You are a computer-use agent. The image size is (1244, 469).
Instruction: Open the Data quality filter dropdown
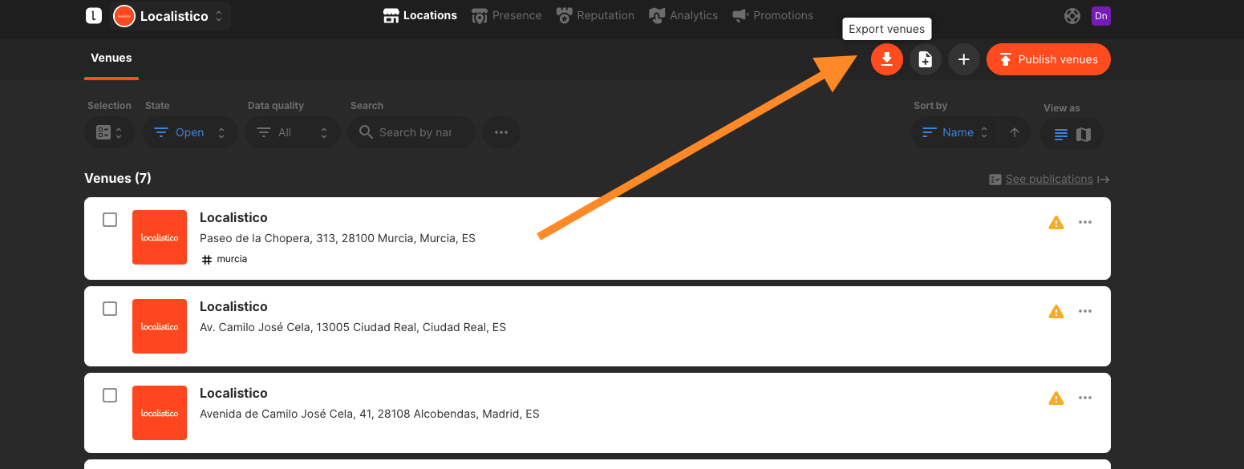(293, 132)
